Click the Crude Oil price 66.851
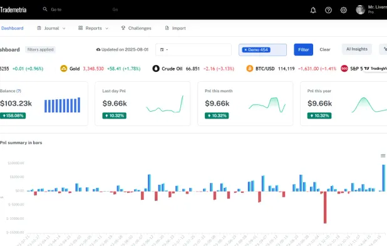The height and width of the screenshot is (246, 387). [x=192, y=69]
